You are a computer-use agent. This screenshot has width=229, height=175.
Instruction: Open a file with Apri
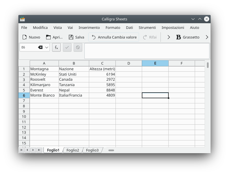(x=54, y=37)
